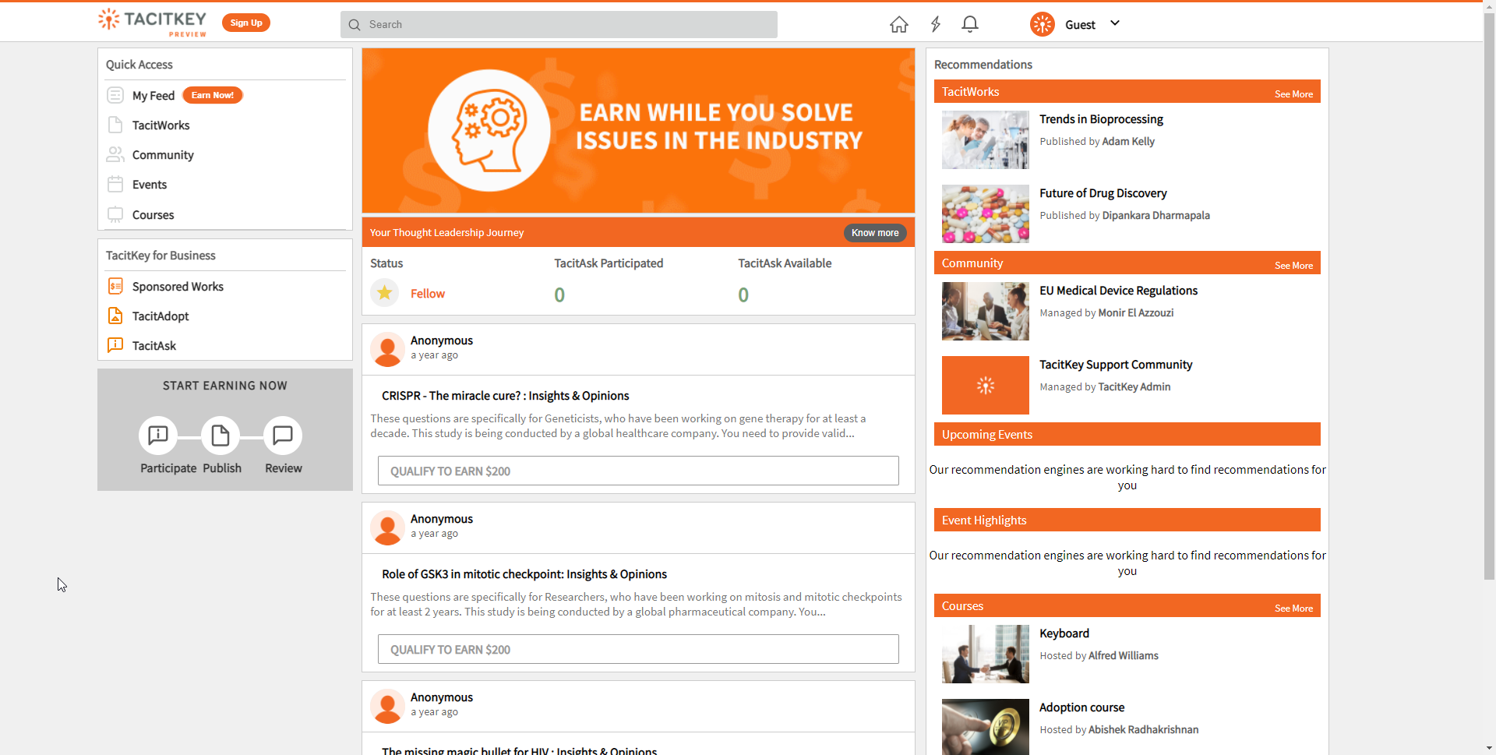1496x755 pixels.
Task: Open CRISPR - The miracle cure? post title
Action: pyautogui.click(x=506, y=396)
